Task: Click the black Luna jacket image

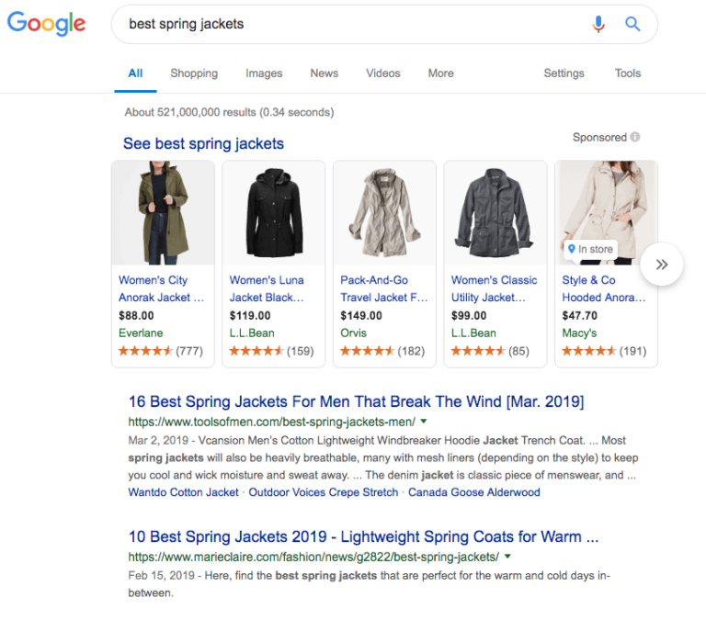Action: [x=274, y=213]
